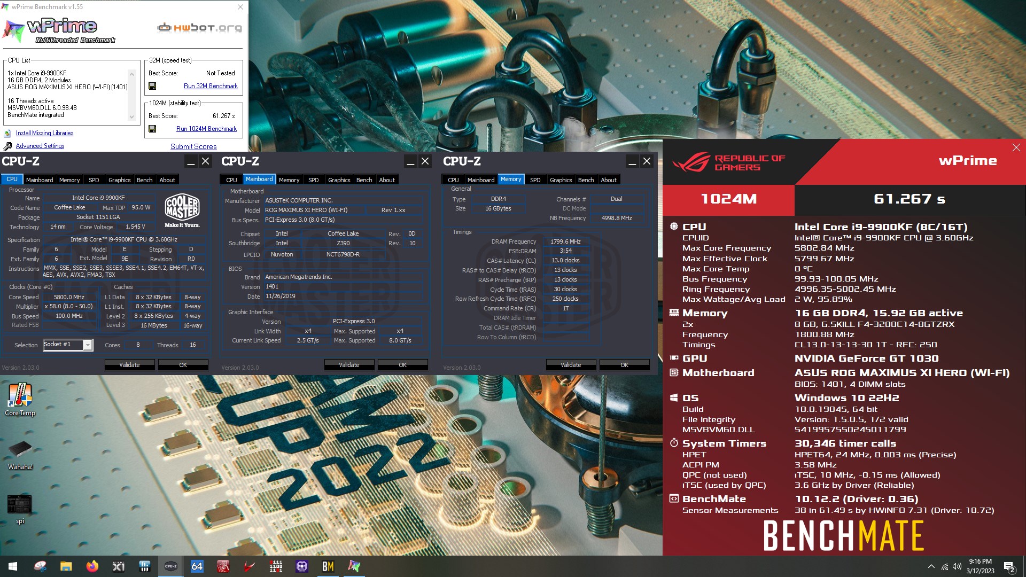1026x577 pixels.
Task: Open Graphics tab in third CPU-Z window
Action: click(561, 180)
